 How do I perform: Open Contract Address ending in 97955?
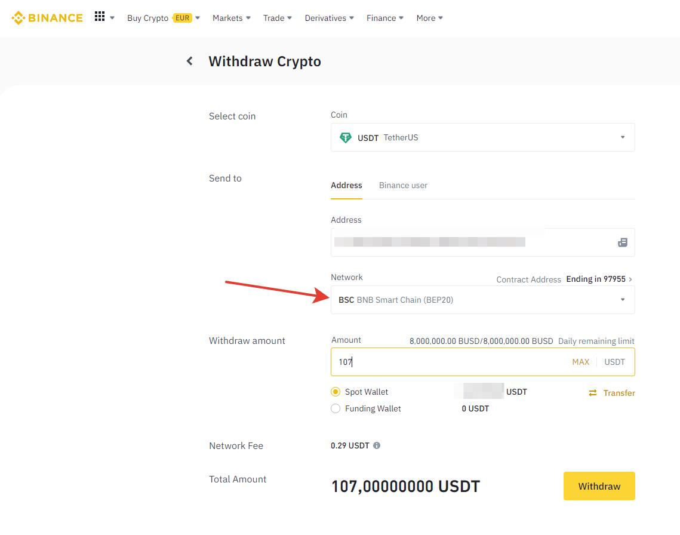coord(597,279)
